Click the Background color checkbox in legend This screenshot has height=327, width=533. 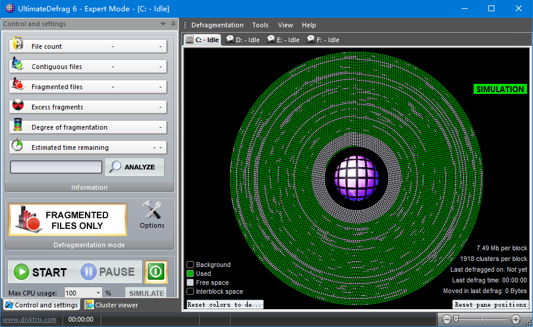190,265
